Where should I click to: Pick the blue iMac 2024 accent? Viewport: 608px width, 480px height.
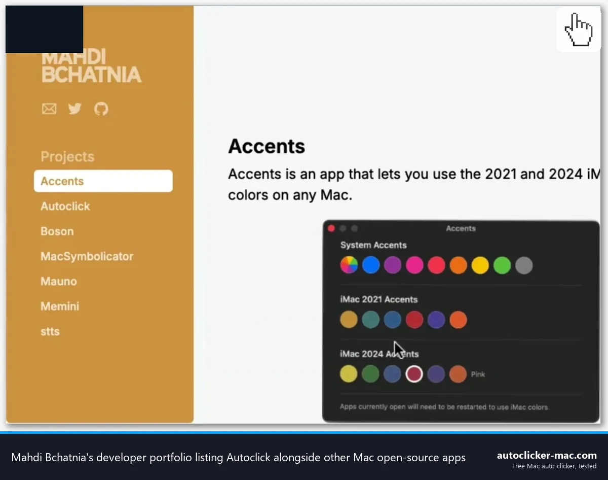[x=393, y=374]
